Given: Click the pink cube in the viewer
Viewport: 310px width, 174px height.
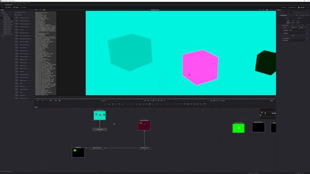Looking at the screenshot, I should pyautogui.click(x=200, y=68).
